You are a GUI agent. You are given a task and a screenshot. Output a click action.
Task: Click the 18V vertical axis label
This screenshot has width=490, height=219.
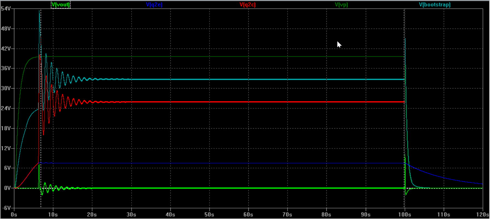pos(6,128)
